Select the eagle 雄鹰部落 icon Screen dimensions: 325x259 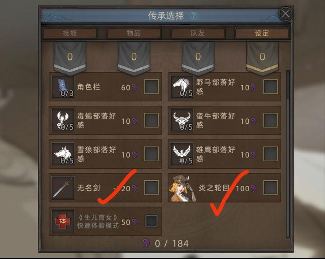182,154
